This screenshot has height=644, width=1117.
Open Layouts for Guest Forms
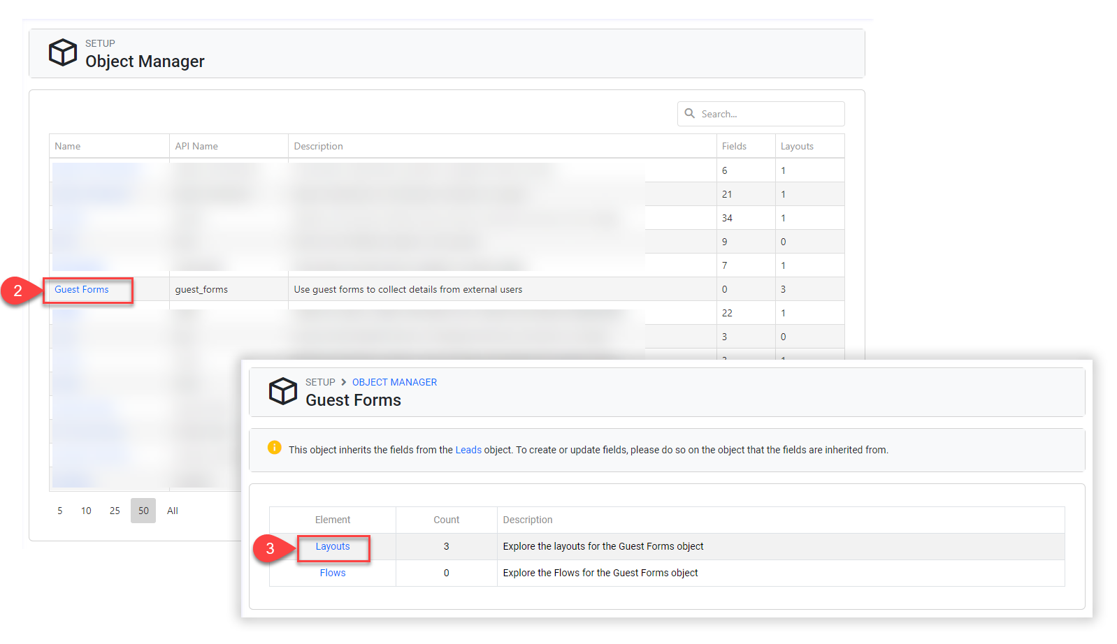click(333, 546)
